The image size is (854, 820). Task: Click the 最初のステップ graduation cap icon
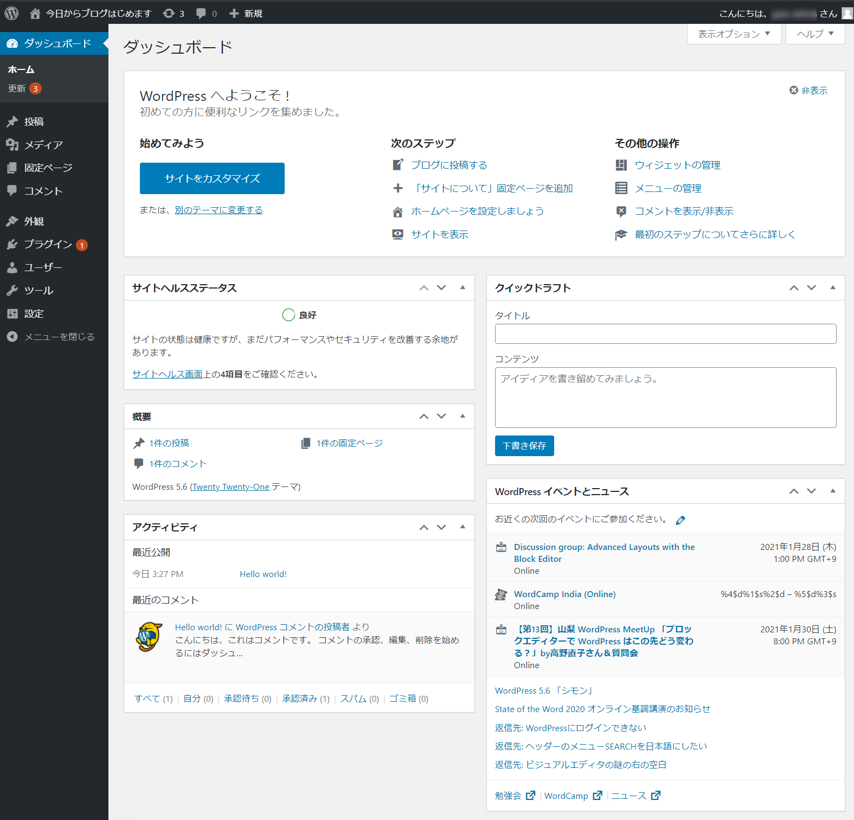tap(621, 235)
